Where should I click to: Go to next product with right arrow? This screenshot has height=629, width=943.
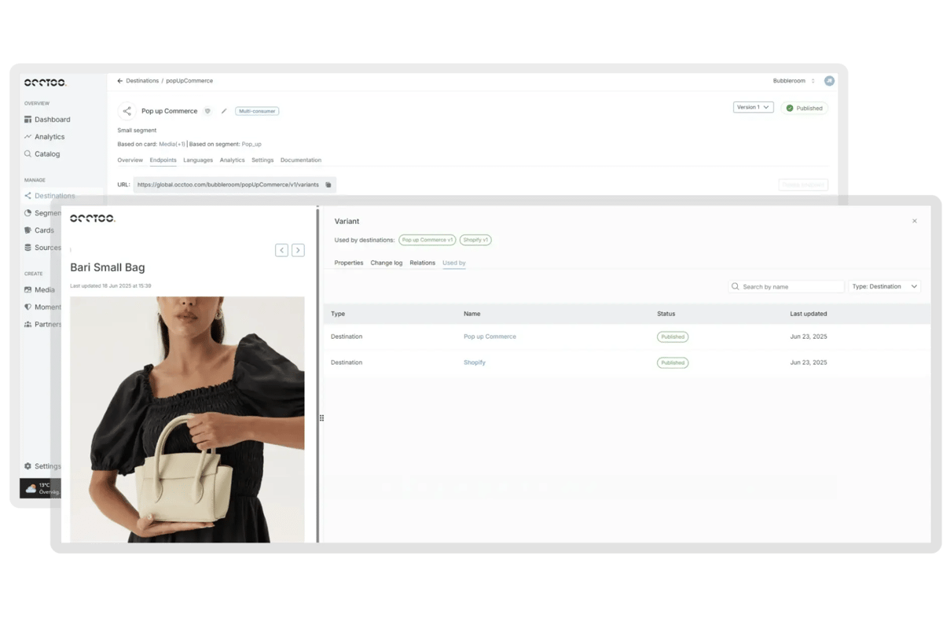(298, 250)
